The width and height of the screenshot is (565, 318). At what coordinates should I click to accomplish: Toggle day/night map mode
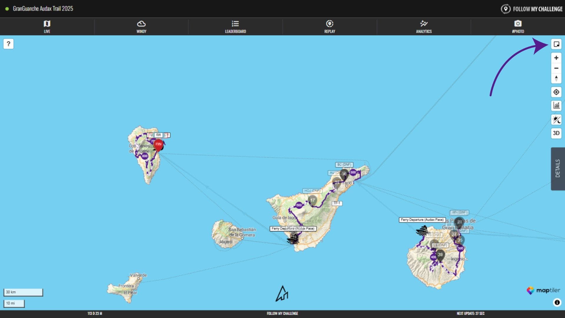556,120
